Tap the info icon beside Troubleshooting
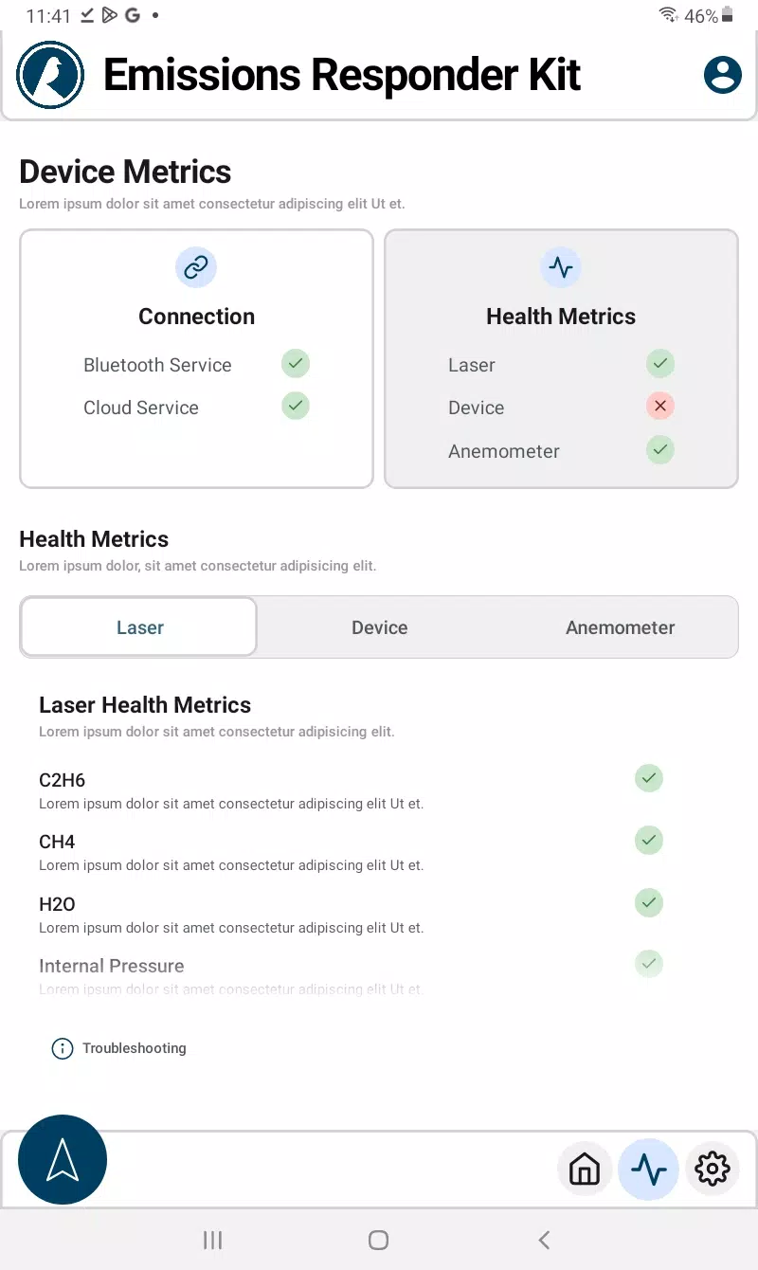The width and height of the screenshot is (758, 1270). pyautogui.click(x=62, y=1048)
